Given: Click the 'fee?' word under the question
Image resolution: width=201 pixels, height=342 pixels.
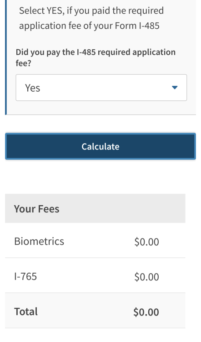Looking at the screenshot, I should tap(24, 63).
